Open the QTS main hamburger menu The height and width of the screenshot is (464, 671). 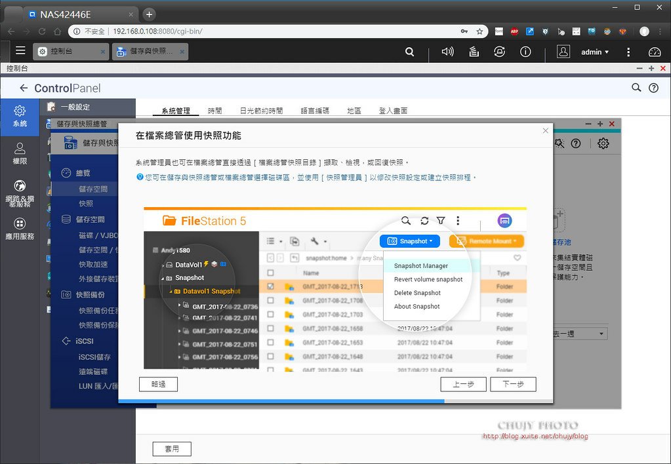click(20, 51)
